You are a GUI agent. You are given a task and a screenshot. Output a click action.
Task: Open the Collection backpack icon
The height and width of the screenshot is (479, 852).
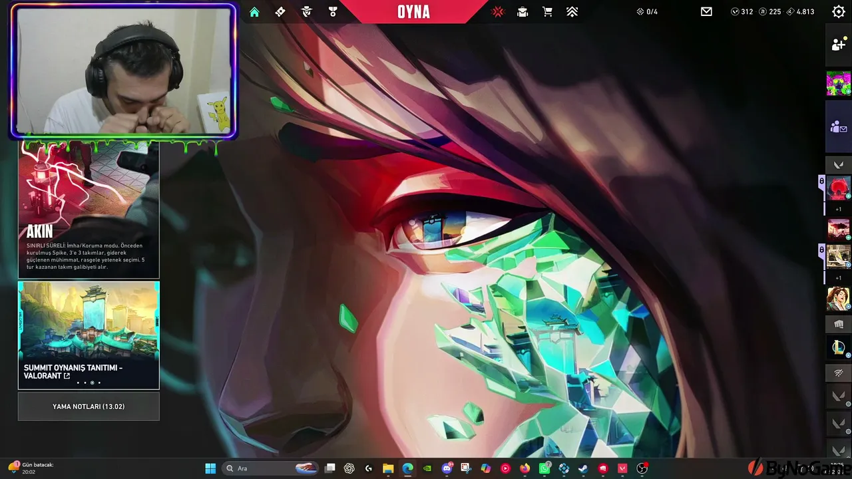pyautogui.click(x=523, y=11)
